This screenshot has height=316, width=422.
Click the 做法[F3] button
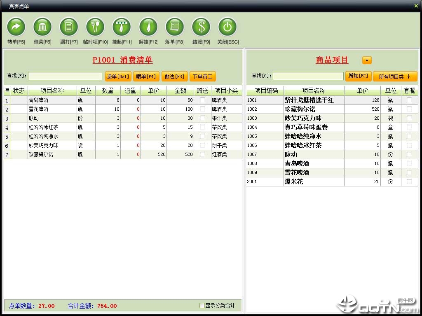coord(174,76)
